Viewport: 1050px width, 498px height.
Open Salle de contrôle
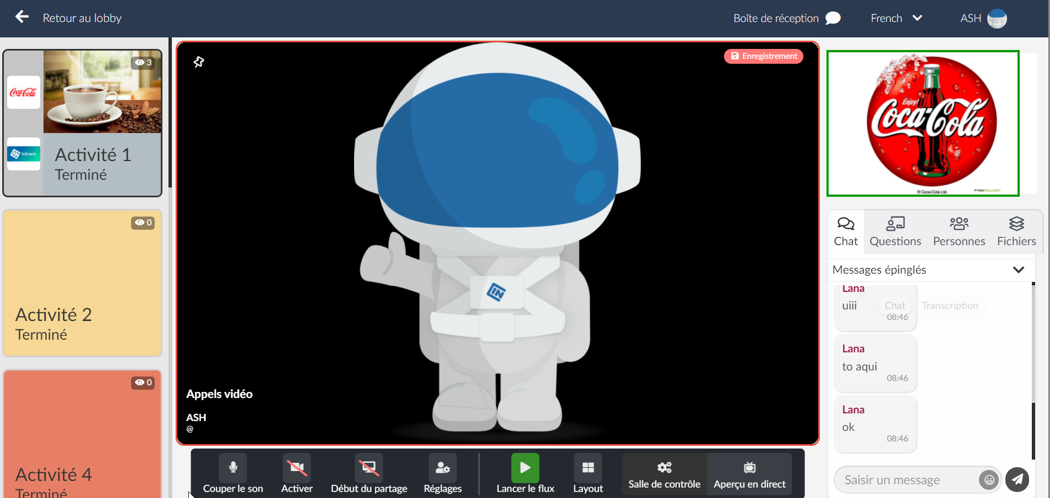(x=665, y=474)
